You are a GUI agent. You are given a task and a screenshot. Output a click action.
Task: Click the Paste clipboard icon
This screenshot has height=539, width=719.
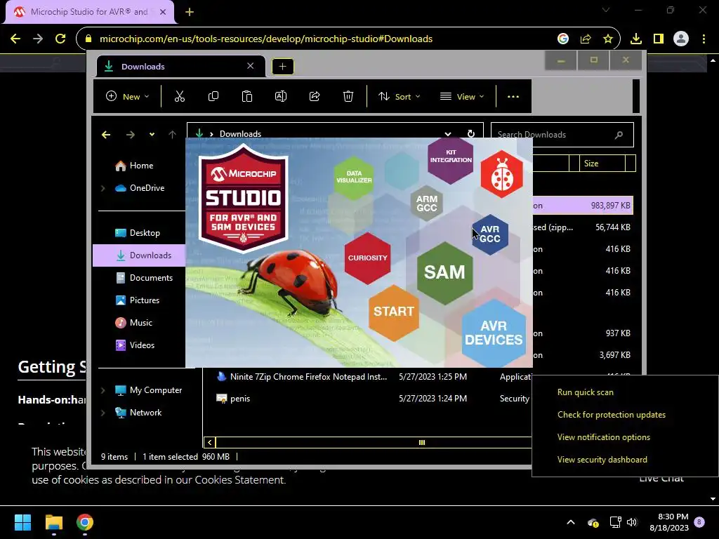click(246, 96)
